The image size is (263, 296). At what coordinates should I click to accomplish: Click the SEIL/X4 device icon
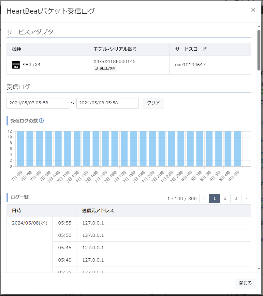(16, 65)
